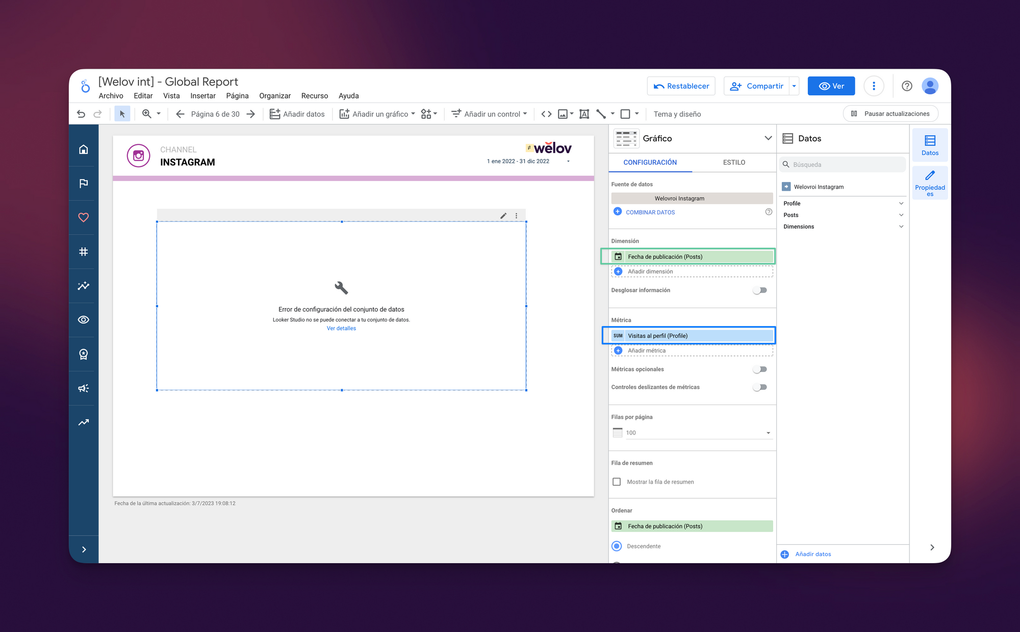Toggle Desglosar información switch
1020x632 pixels.
760,290
